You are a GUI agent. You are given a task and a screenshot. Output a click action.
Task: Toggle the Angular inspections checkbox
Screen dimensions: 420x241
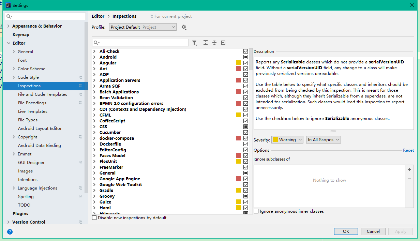click(245, 63)
